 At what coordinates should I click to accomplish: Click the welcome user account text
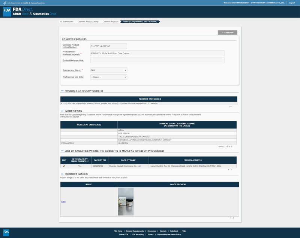254,3
